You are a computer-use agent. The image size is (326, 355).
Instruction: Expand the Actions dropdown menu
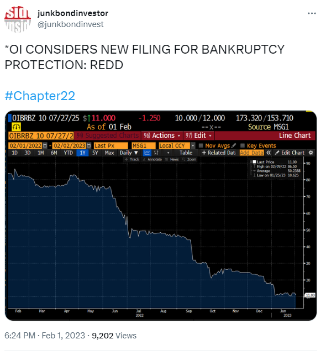(x=162, y=135)
